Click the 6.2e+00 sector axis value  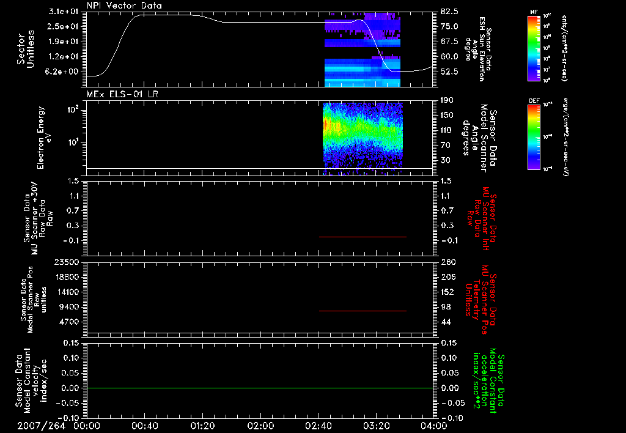pyautogui.click(x=63, y=72)
